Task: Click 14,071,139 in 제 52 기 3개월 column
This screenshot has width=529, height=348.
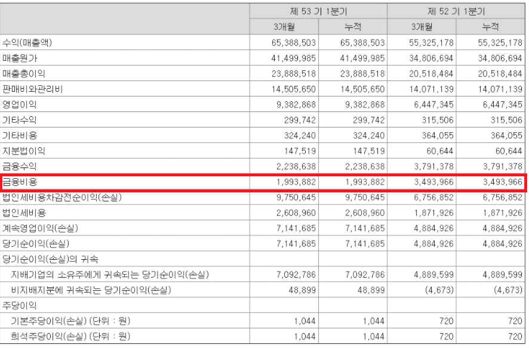Action: (x=431, y=89)
